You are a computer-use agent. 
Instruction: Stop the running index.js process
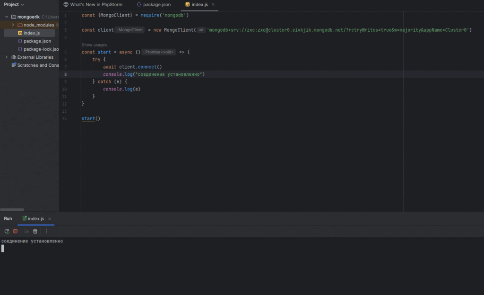click(15, 231)
